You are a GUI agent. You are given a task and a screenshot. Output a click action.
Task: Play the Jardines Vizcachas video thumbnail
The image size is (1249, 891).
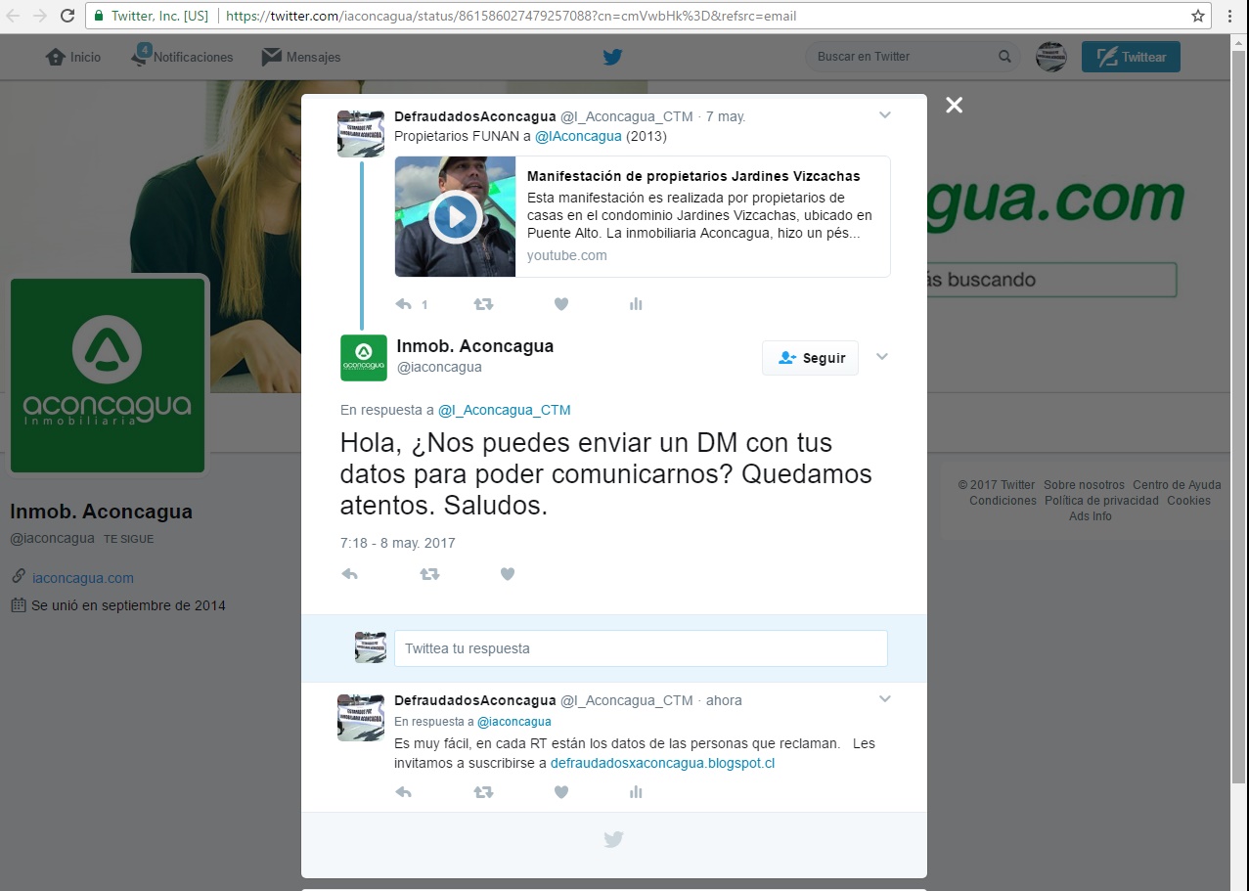455,217
